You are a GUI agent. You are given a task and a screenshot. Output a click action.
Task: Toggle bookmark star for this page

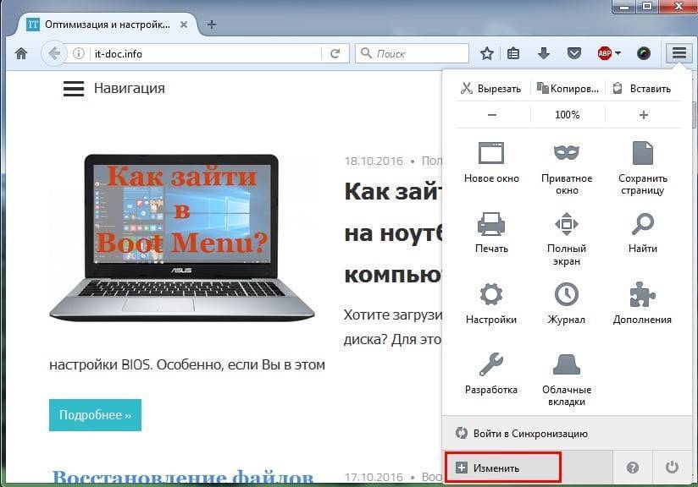tap(485, 52)
